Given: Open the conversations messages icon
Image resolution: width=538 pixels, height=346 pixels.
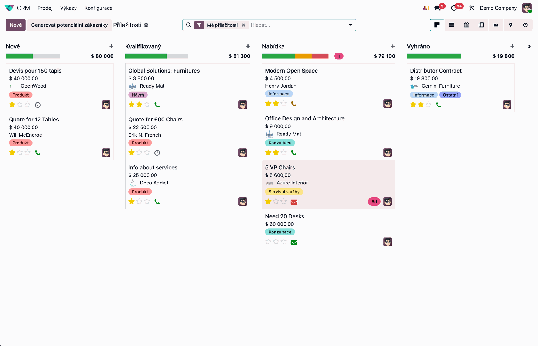Looking at the screenshot, I should tap(437, 8).
